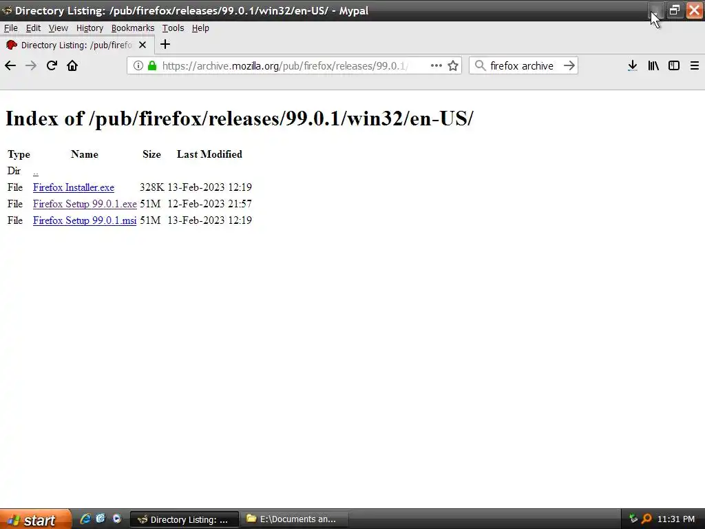The height and width of the screenshot is (529, 705).
Task: Click the 'Name' column header
Action: pos(85,154)
